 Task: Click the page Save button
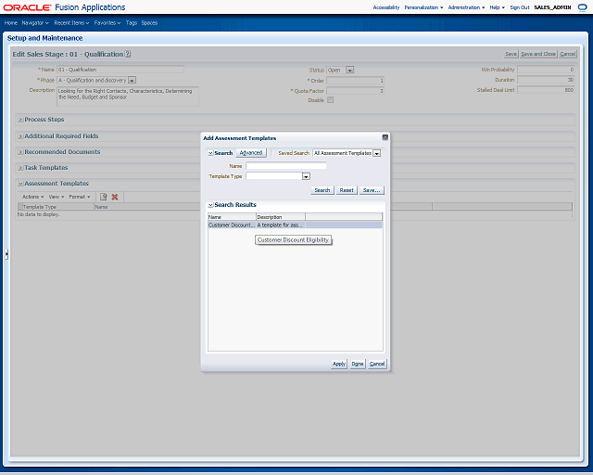tap(511, 54)
